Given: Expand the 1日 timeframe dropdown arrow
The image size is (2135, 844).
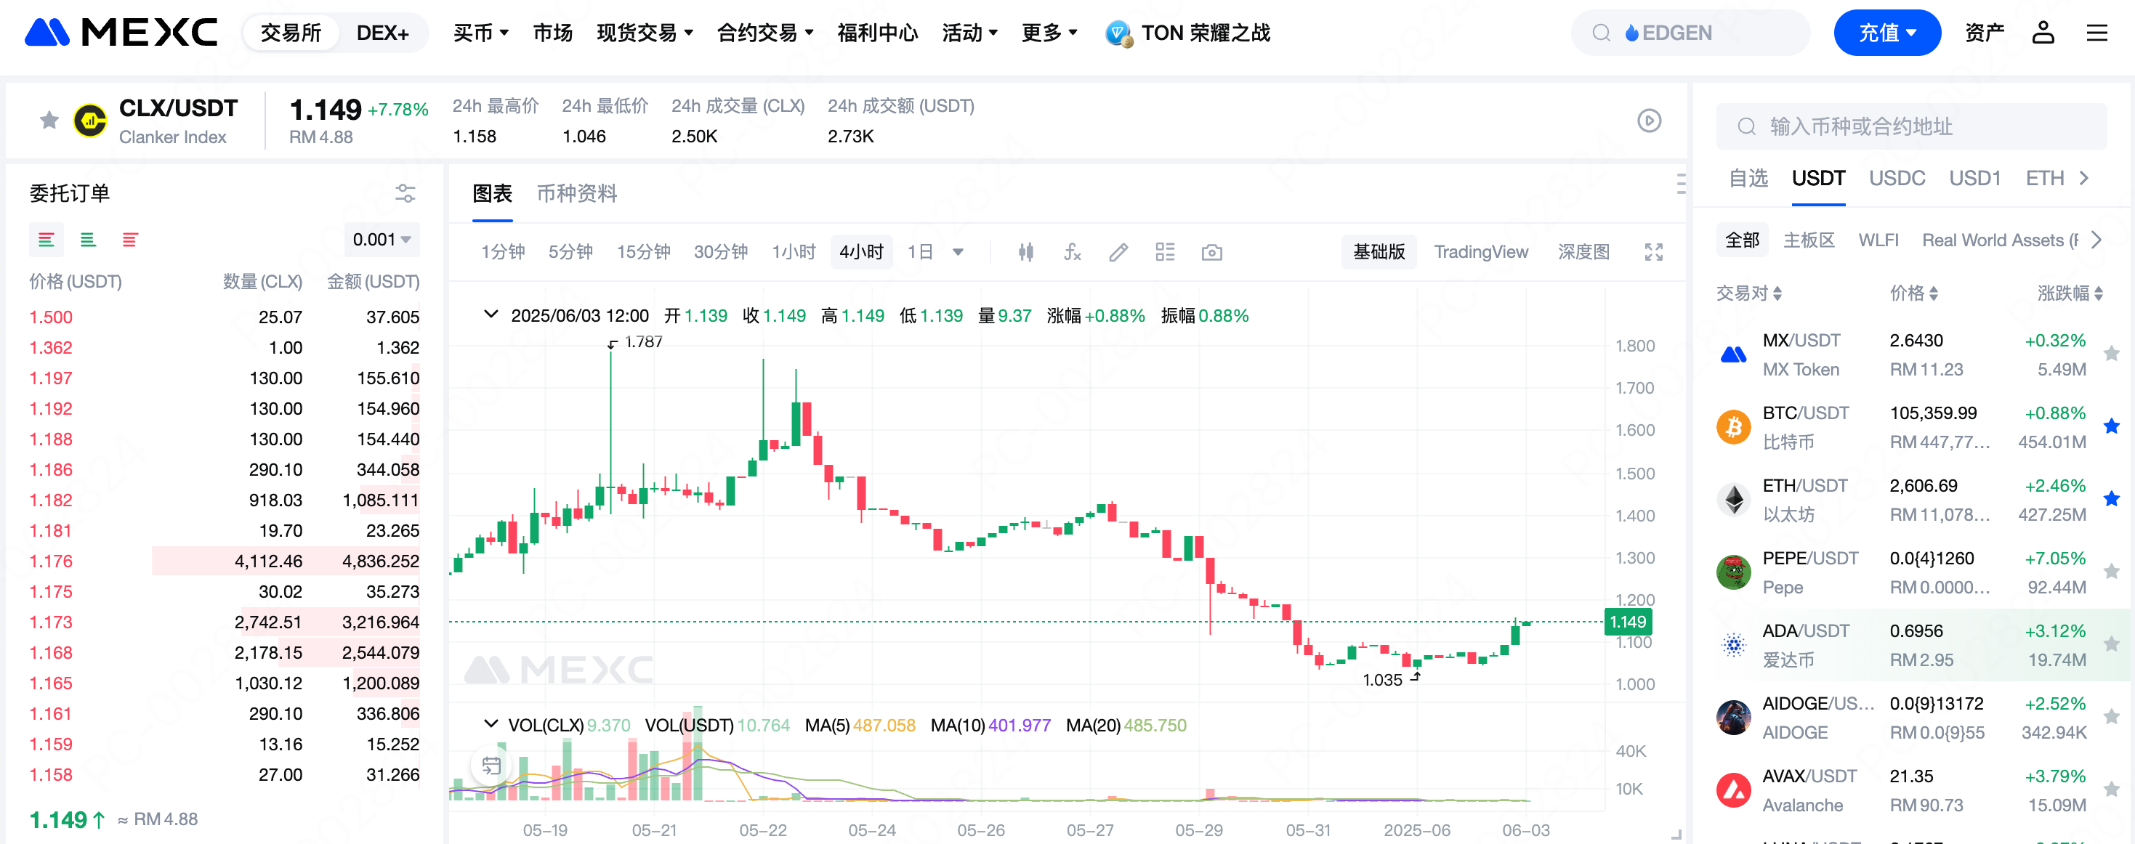Looking at the screenshot, I should pos(958,252).
